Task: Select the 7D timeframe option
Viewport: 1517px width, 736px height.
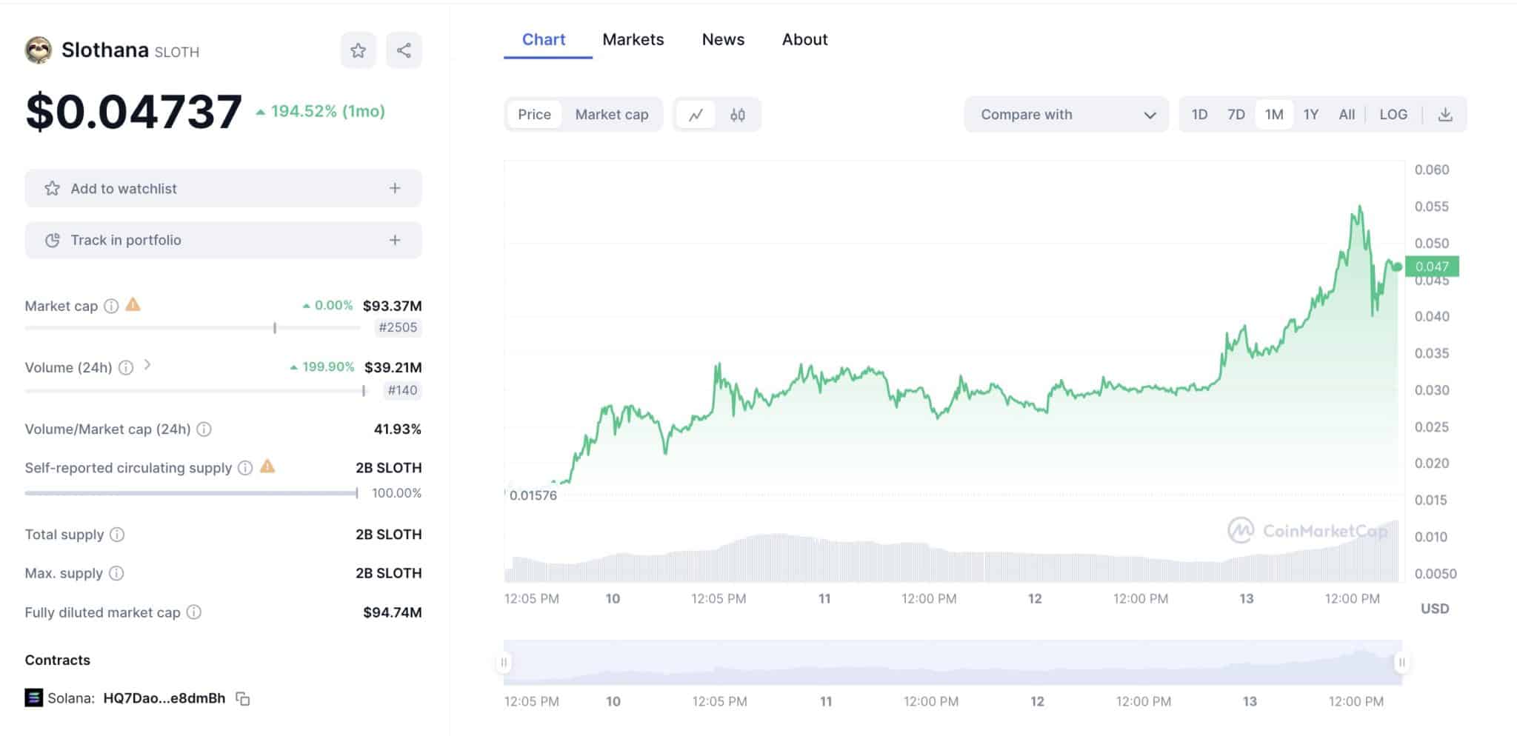Action: tap(1236, 114)
